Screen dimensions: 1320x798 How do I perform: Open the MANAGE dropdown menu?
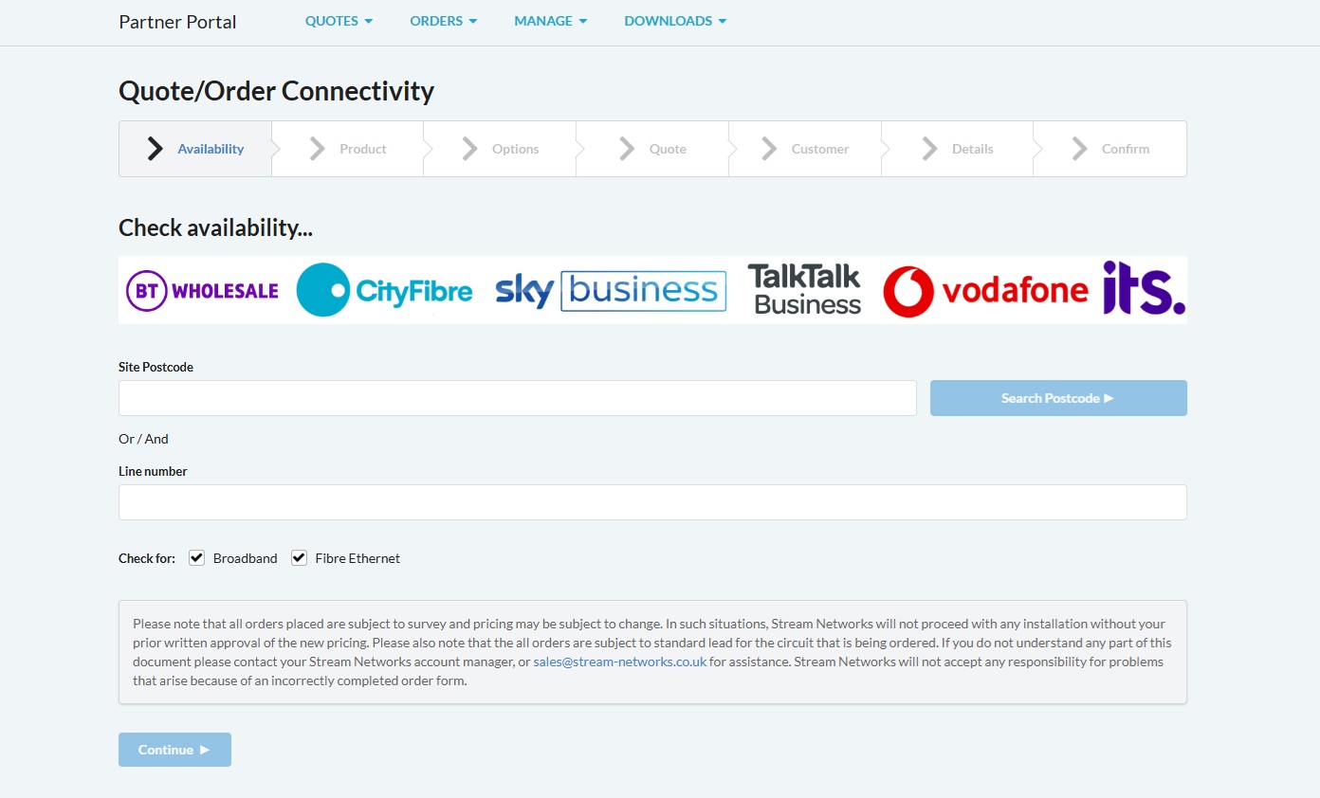click(x=550, y=21)
